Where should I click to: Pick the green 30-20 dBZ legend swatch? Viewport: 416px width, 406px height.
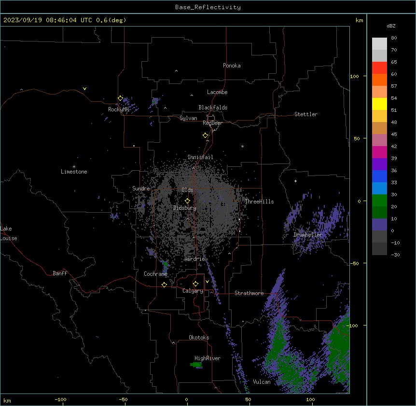tap(379, 201)
